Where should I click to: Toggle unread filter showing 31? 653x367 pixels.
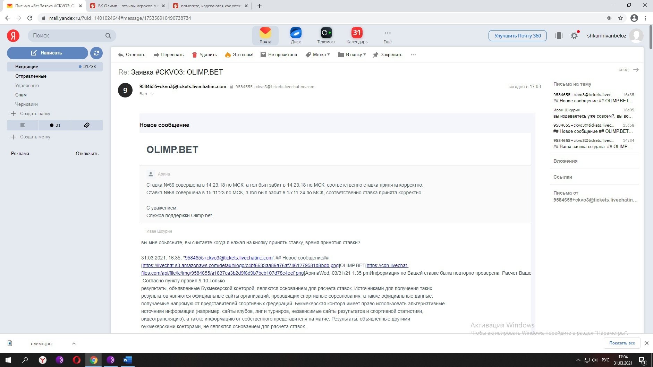55,125
